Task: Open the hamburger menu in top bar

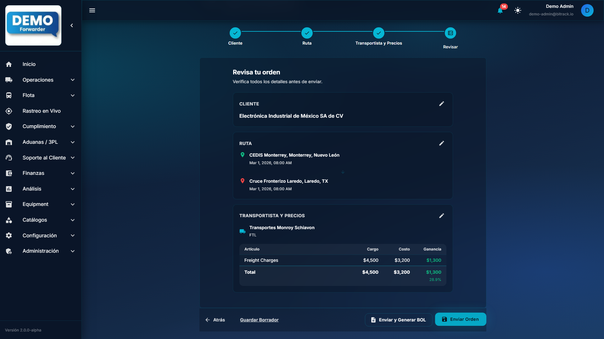Action: 92,10
